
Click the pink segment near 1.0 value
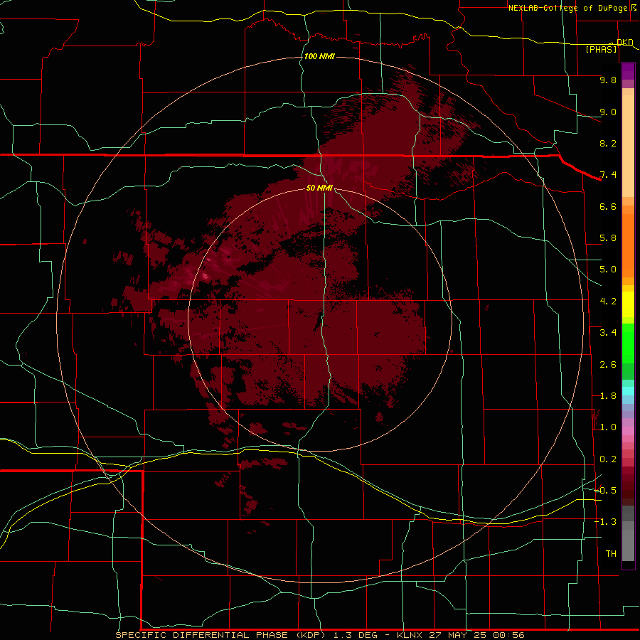pos(628,431)
